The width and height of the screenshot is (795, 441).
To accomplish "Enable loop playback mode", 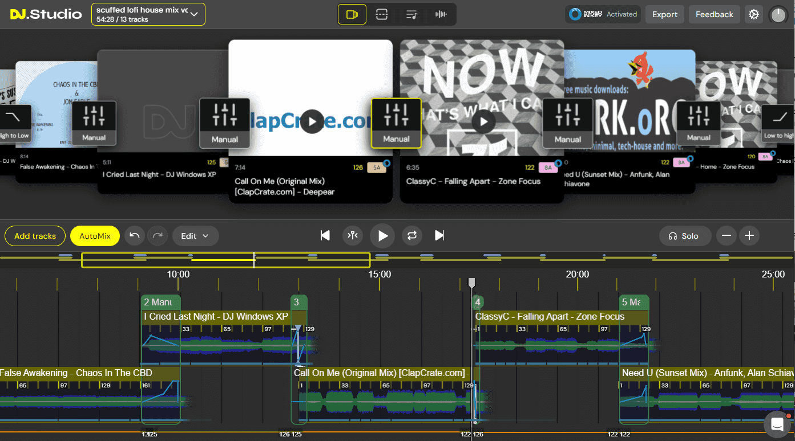I will [411, 235].
